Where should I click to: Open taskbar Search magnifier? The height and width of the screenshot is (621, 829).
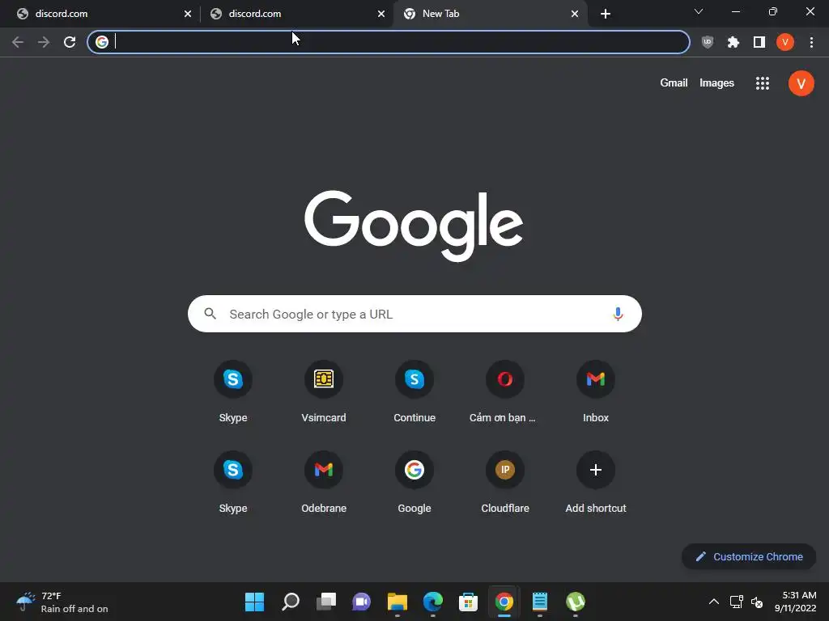pos(291,602)
